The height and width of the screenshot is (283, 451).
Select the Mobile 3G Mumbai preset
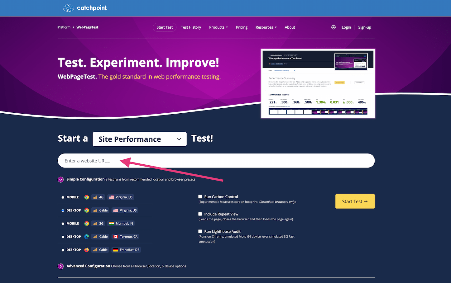point(63,224)
